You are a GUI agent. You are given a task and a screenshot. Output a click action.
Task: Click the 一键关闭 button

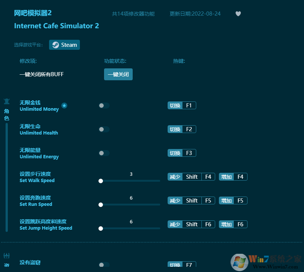[x=118, y=74]
